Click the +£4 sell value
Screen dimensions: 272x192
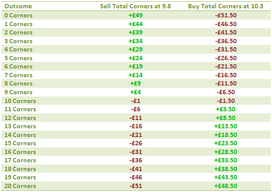(136, 92)
